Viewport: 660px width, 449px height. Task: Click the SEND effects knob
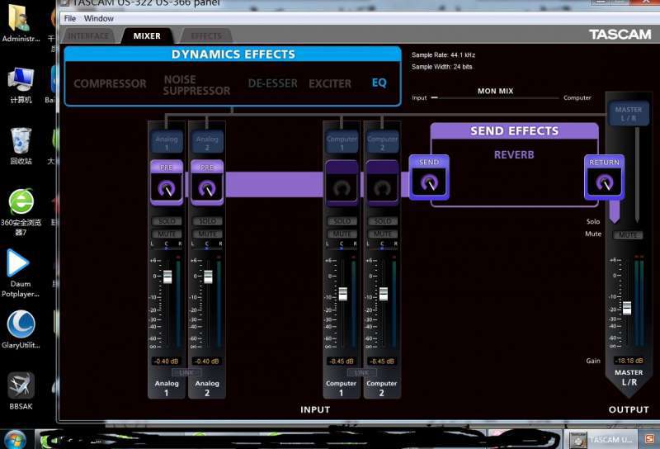pyautogui.click(x=429, y=183)
